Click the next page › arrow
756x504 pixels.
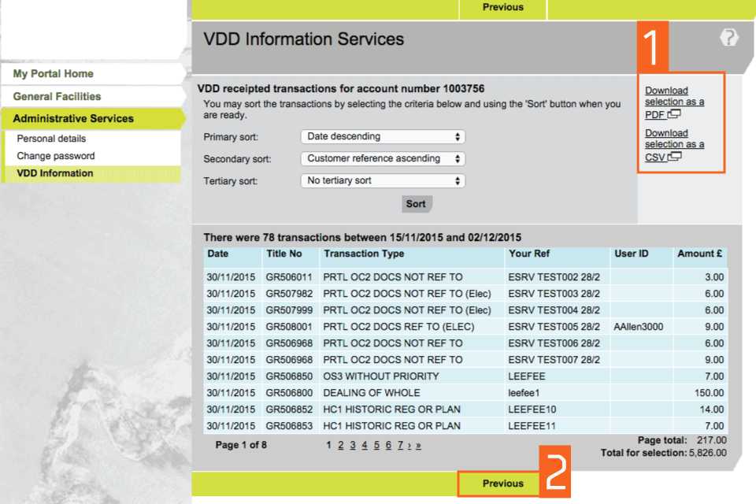tap(409, 446)
